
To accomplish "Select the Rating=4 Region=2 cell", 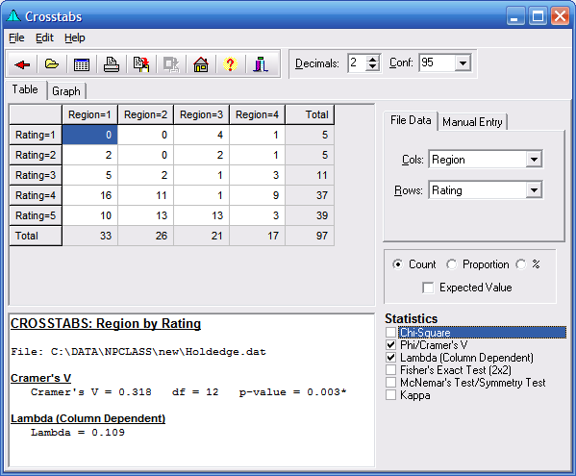I will pyautogui.click(x=146, y=195).
